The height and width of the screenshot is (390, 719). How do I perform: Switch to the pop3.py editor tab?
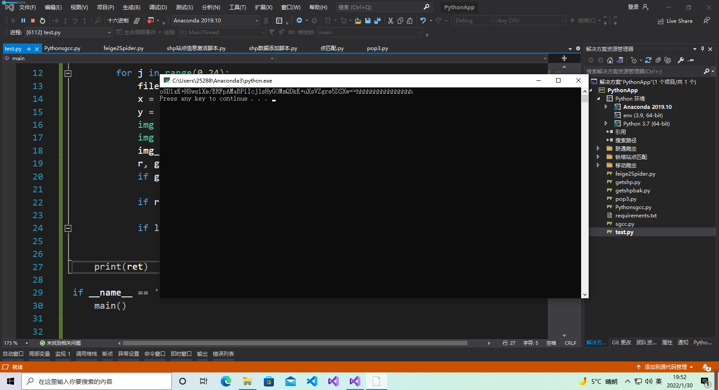click(x=377, y=48)
